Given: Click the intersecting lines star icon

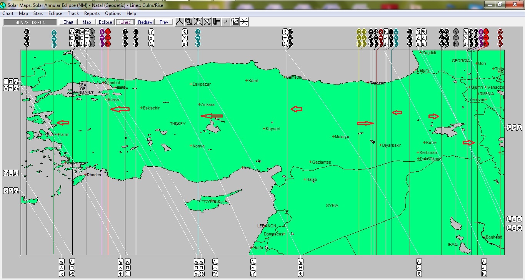Looking at the screenshot, I should (x=244, y=22).
